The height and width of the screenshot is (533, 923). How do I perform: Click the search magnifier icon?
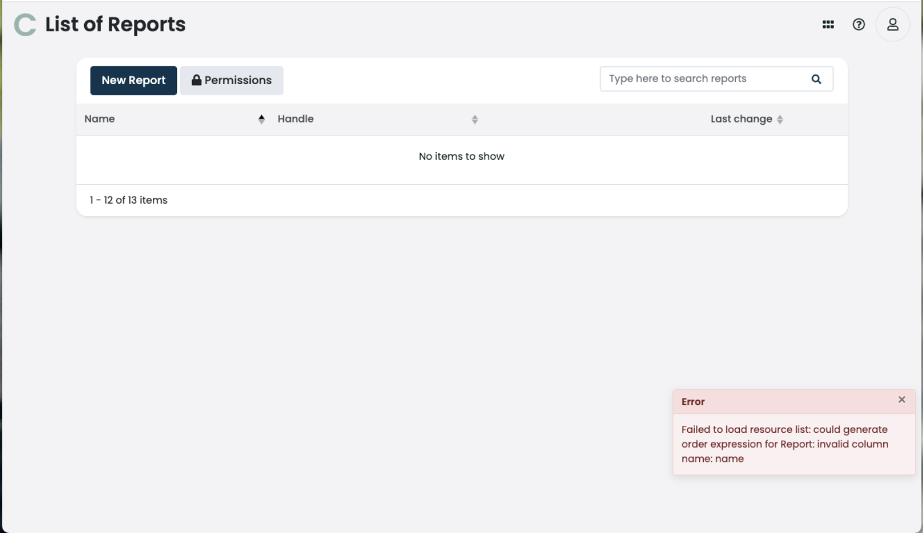(816, 78)
